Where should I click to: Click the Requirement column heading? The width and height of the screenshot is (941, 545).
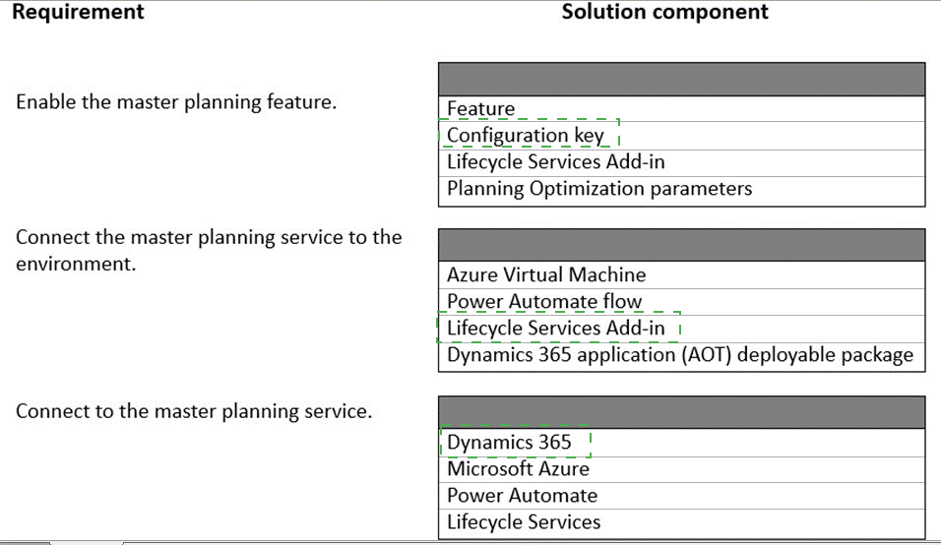tap(78, 13)
